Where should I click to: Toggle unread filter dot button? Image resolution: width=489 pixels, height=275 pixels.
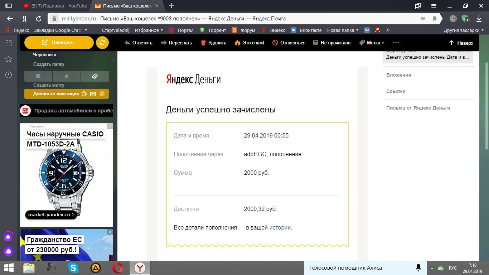67,76
